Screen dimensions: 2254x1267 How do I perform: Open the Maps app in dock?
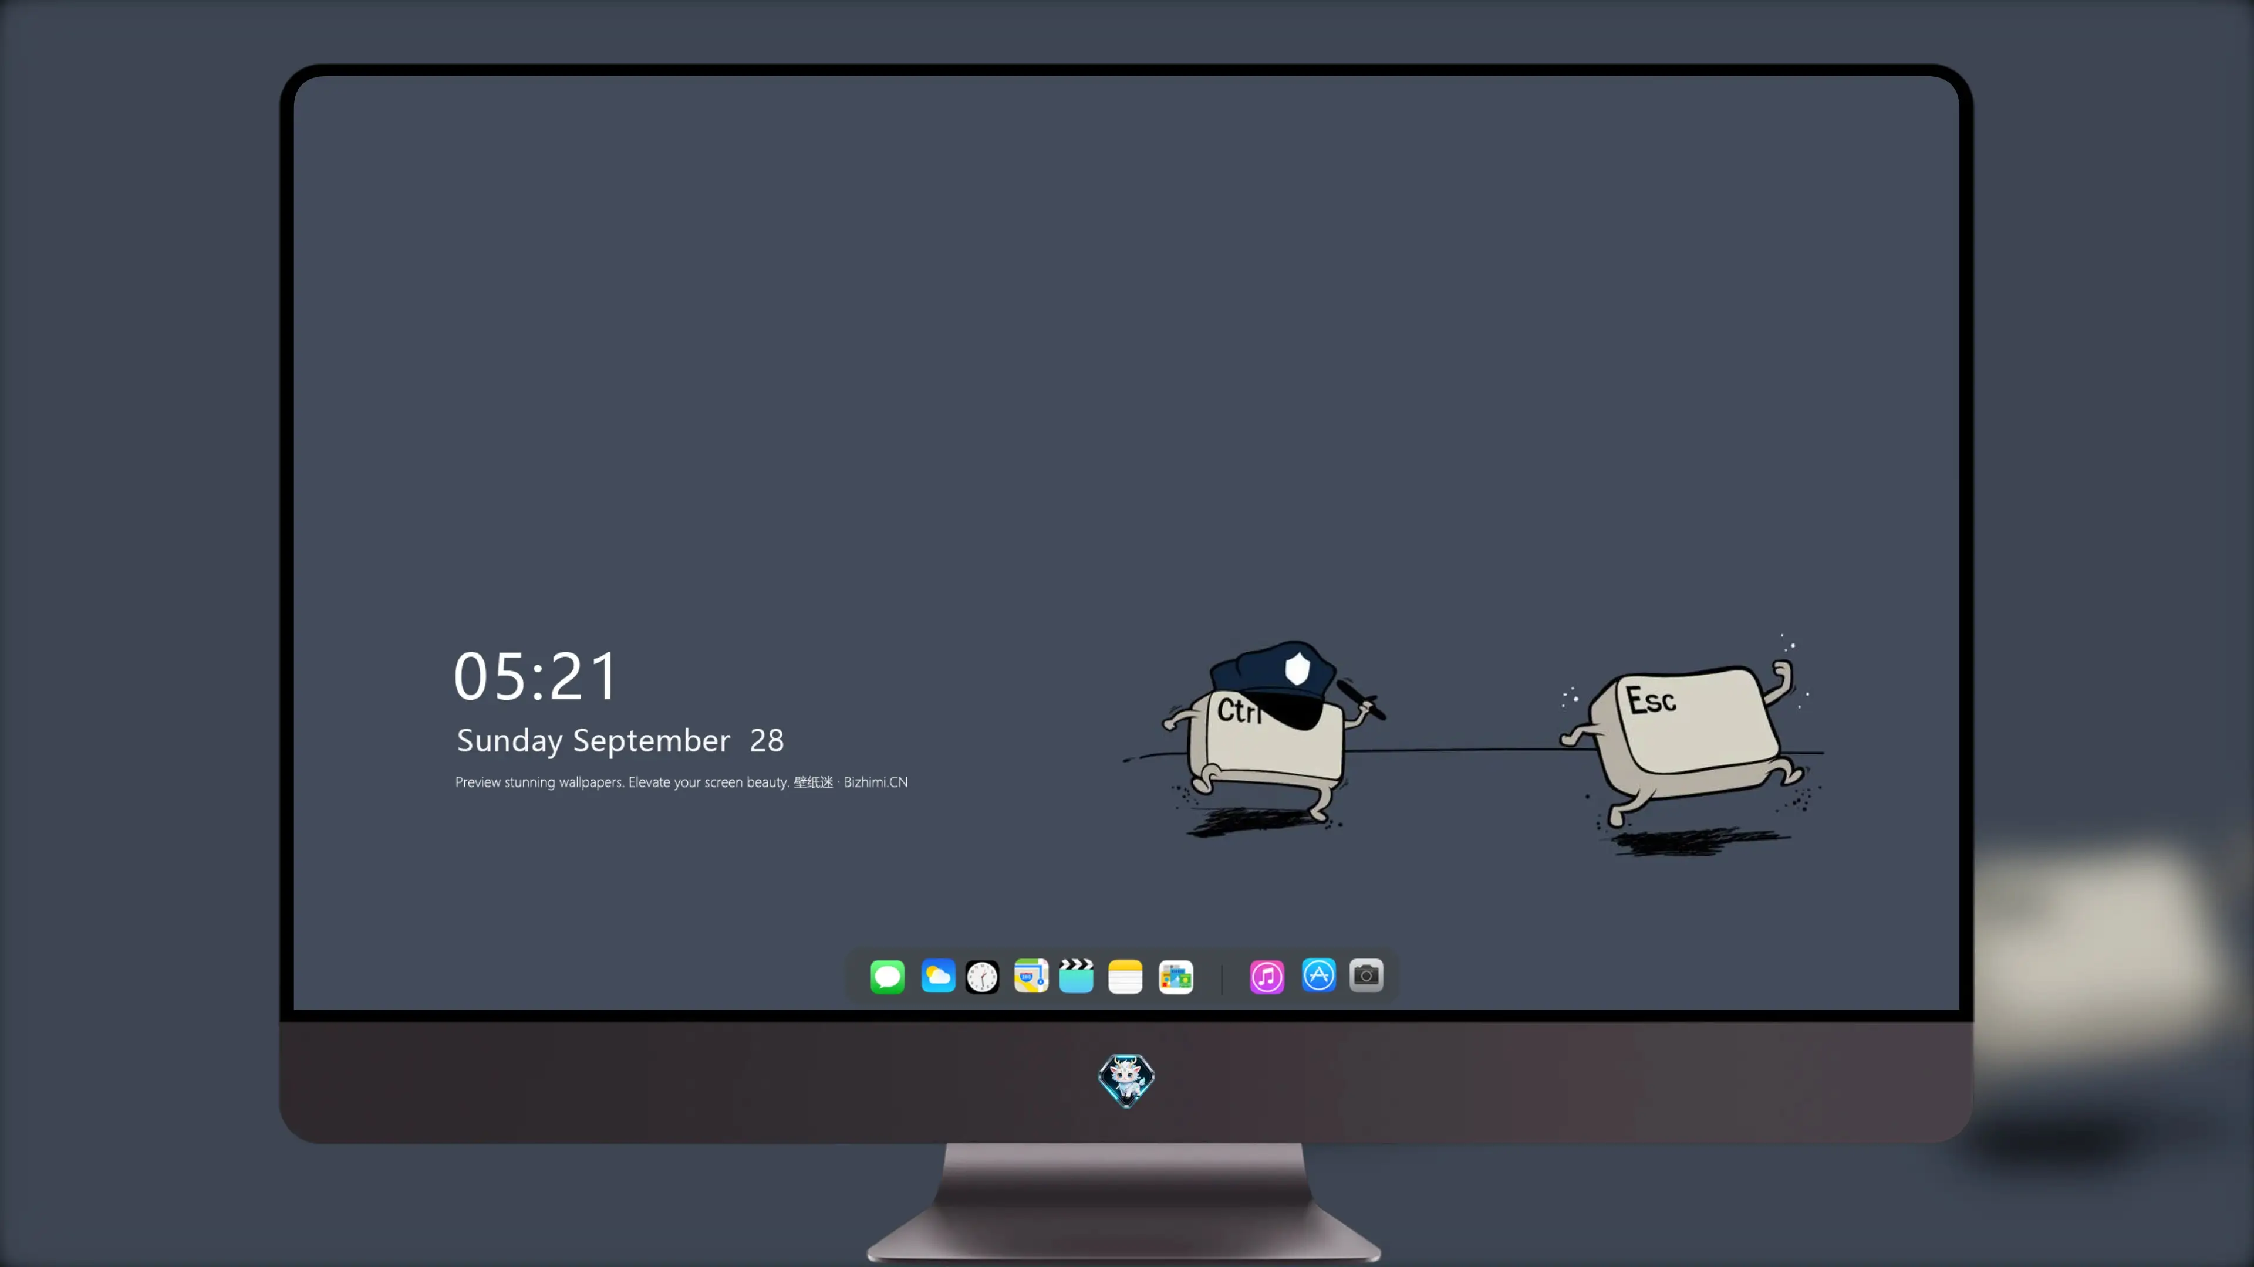click(1031, 976)
